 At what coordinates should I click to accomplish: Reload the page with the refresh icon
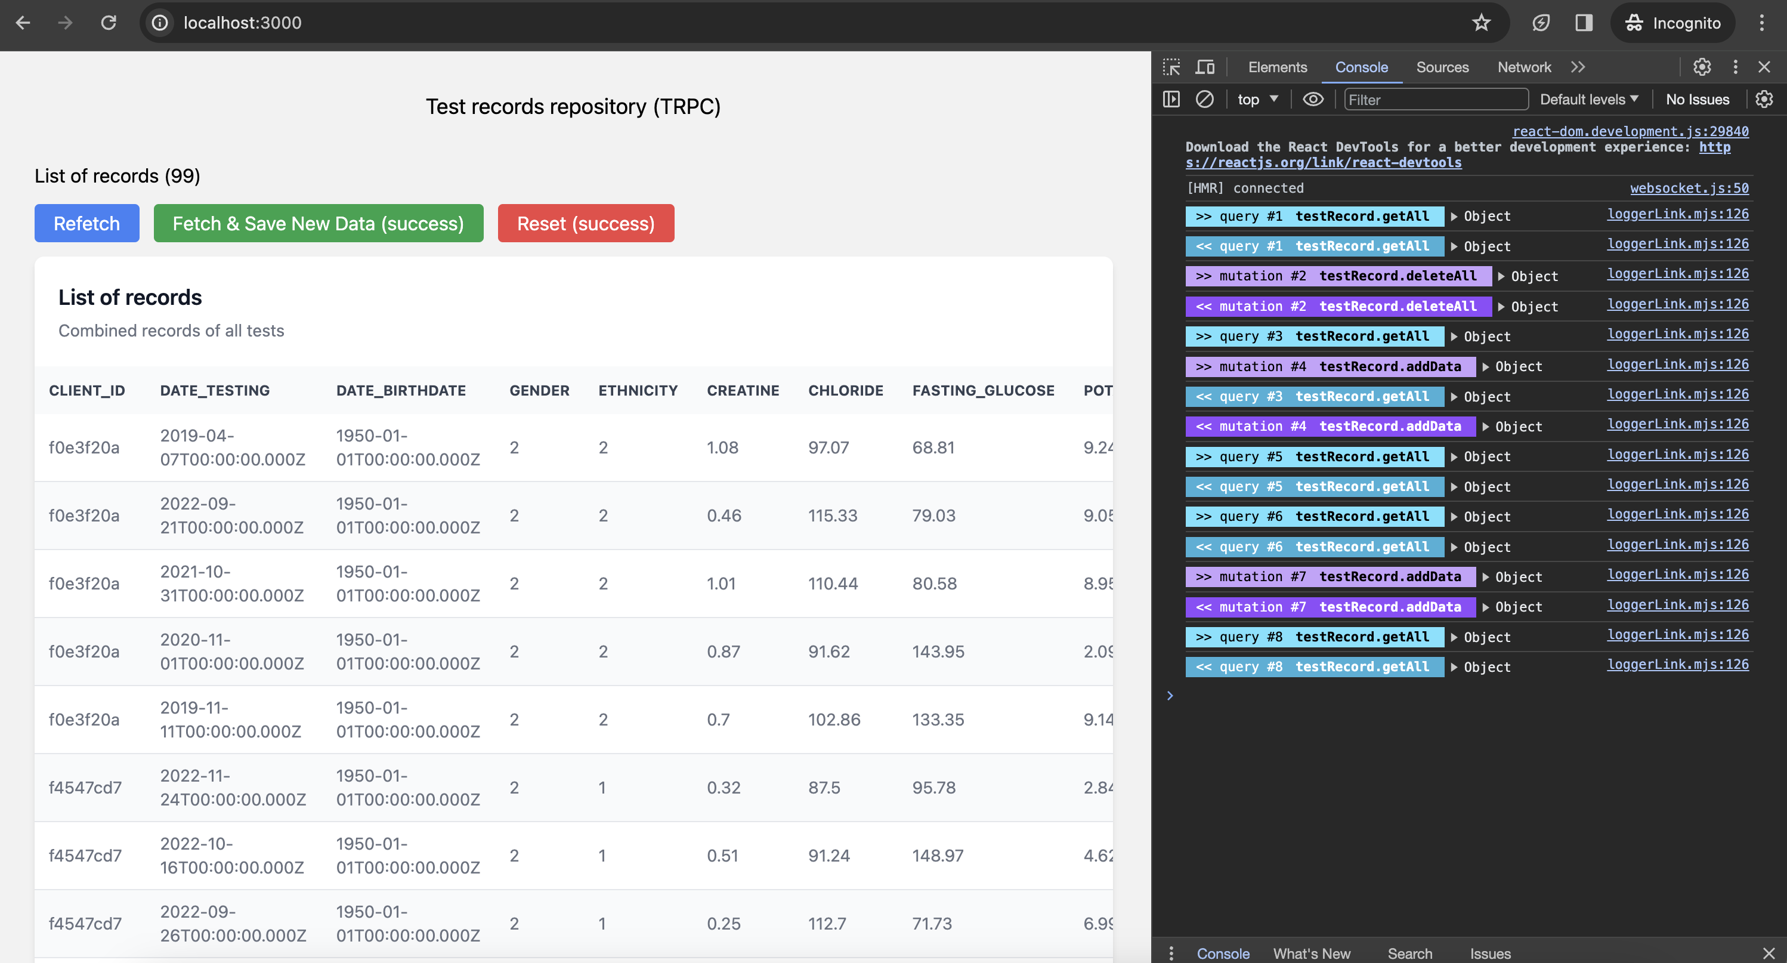click(x=108, y=23)
